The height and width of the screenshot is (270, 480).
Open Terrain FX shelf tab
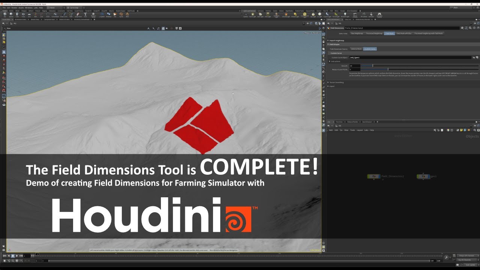click(x=88, y=10)
